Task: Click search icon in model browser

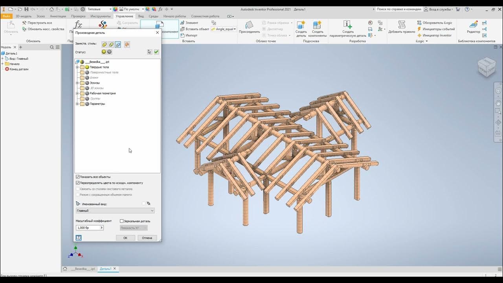Action: coord(52,47)
